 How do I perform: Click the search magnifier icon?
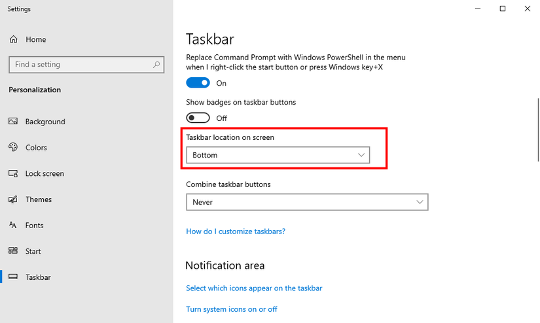(156, 65)
